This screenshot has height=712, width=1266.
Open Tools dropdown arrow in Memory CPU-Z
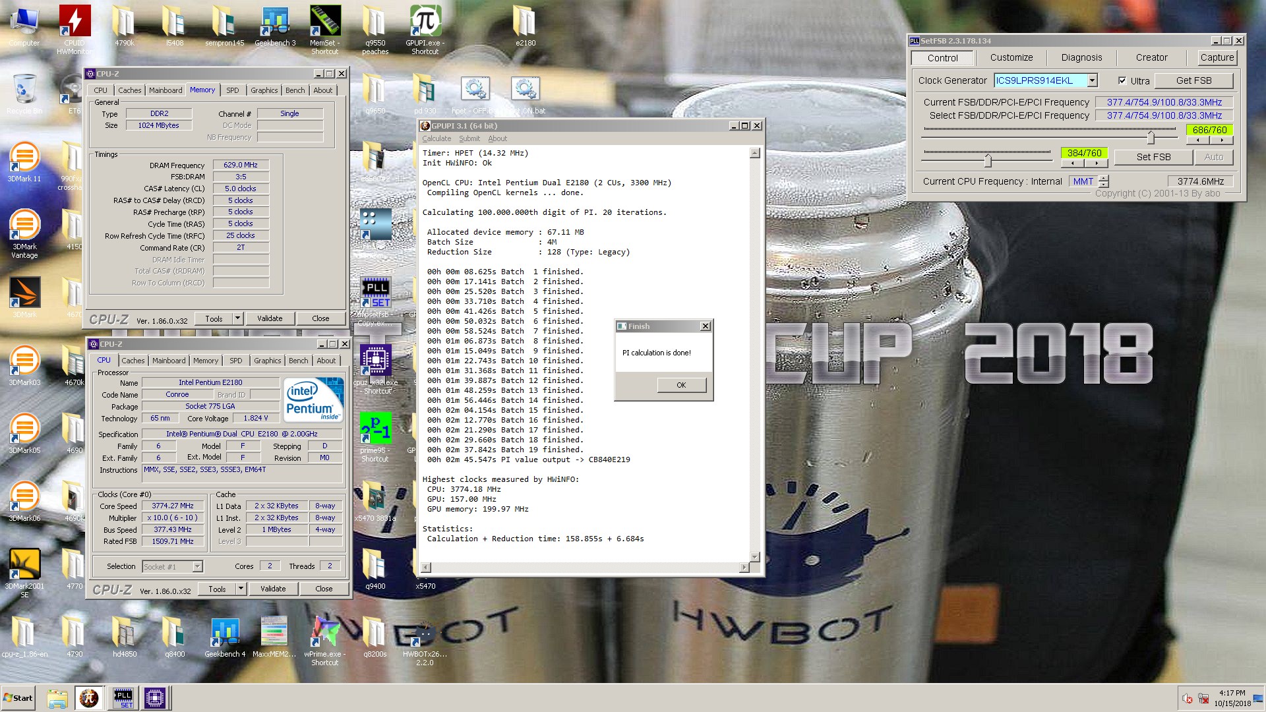point(237,318)
